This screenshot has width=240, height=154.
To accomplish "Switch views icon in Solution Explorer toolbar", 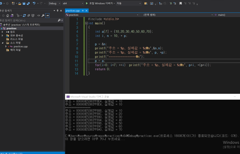I will click(x=12, y=15).
